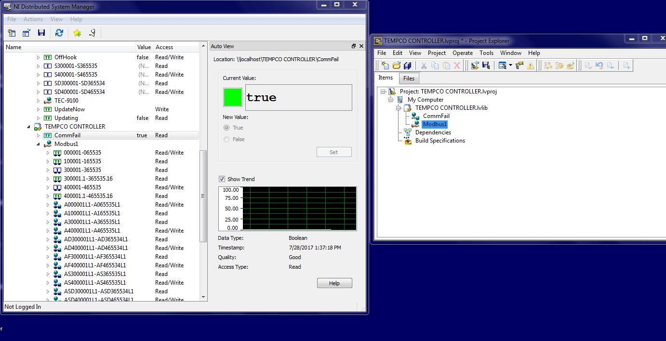Switch to the Items tab

(386, 78)
